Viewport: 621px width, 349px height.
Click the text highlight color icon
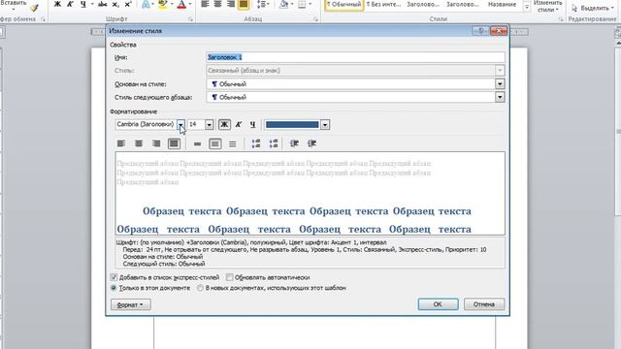coord(162,4)
